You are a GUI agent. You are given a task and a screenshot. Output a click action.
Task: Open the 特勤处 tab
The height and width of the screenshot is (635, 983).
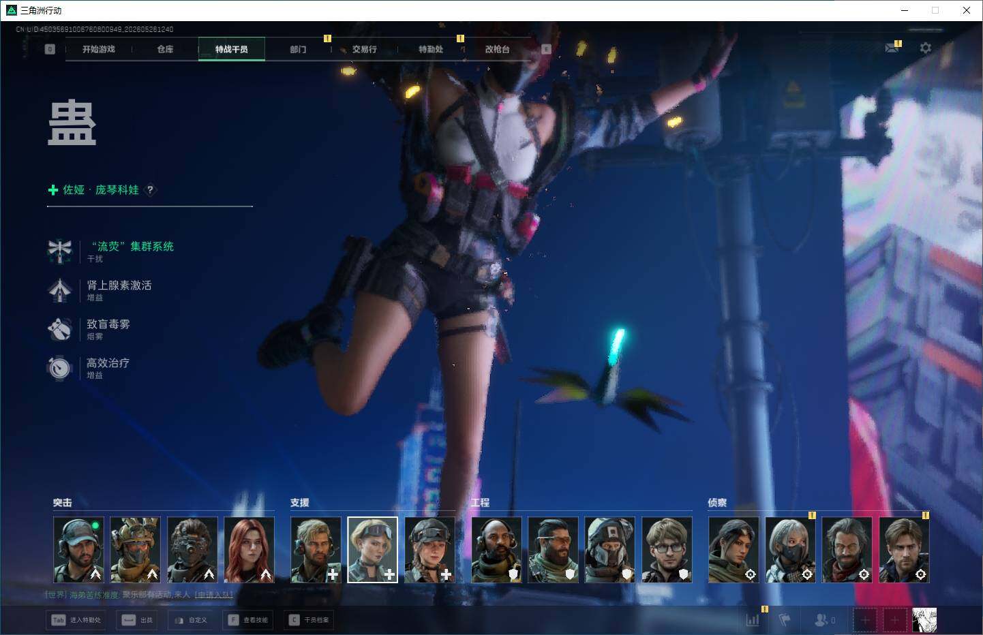431,49
